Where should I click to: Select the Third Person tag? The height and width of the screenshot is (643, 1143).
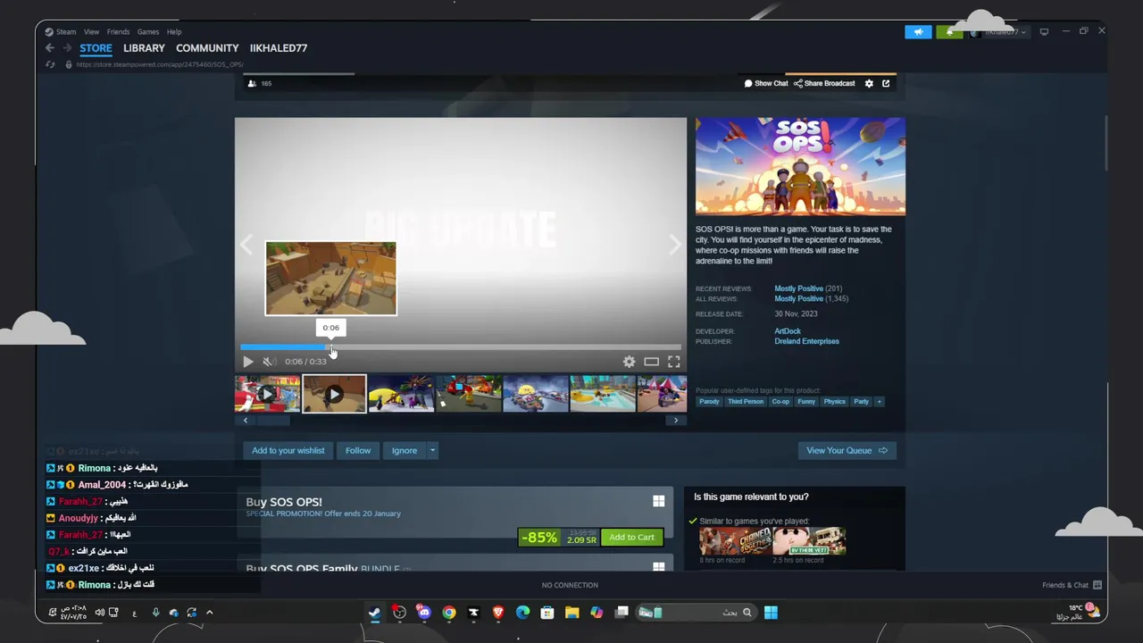(x=746, y=402)
